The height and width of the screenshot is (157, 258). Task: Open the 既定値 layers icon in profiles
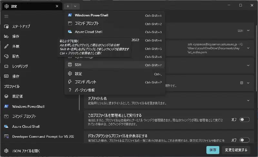click(6, 97)
